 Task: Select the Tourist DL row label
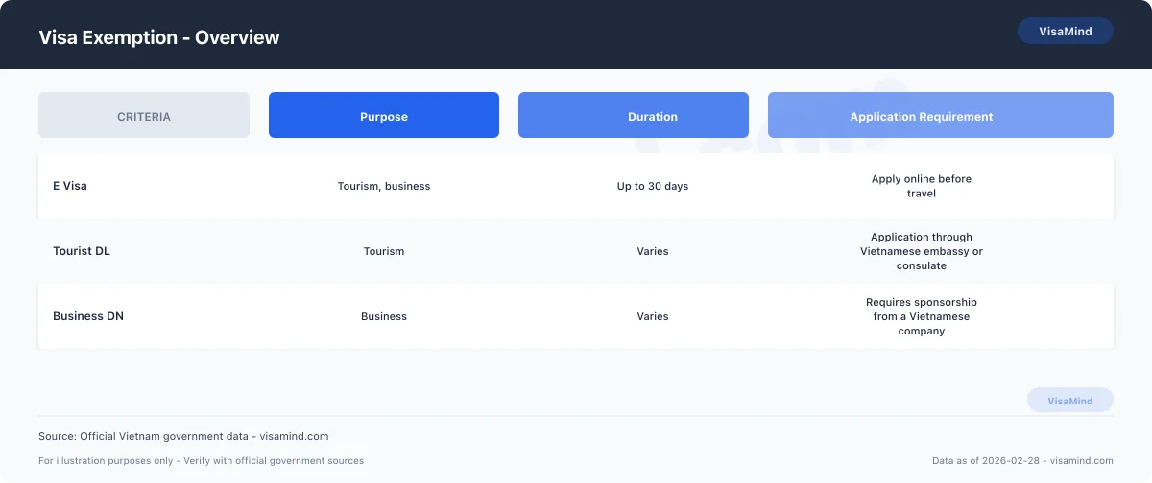[x=82, y=251]
